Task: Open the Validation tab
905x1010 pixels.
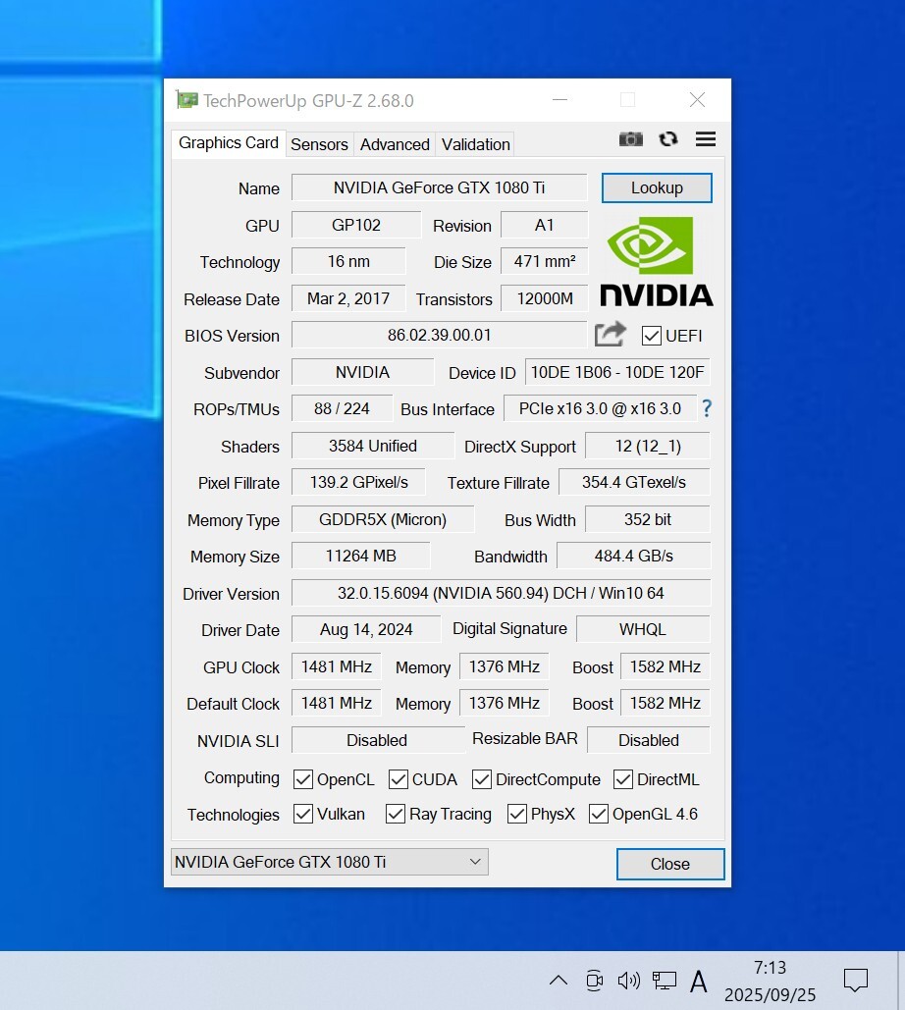Action: click(475, 144)
